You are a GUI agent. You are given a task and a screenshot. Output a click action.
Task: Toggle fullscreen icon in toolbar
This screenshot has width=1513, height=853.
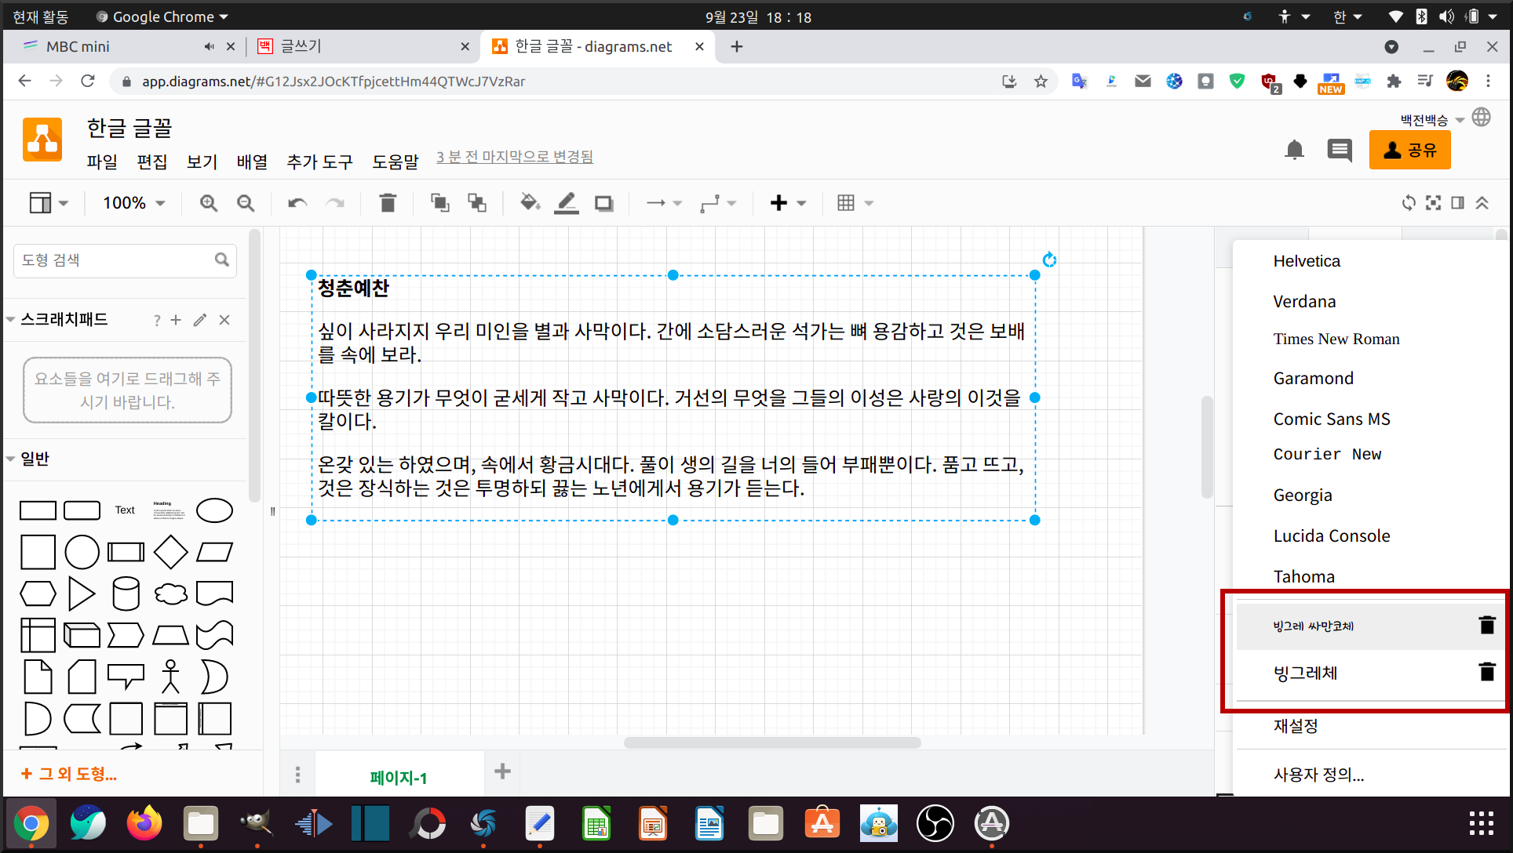[1433, 203]
